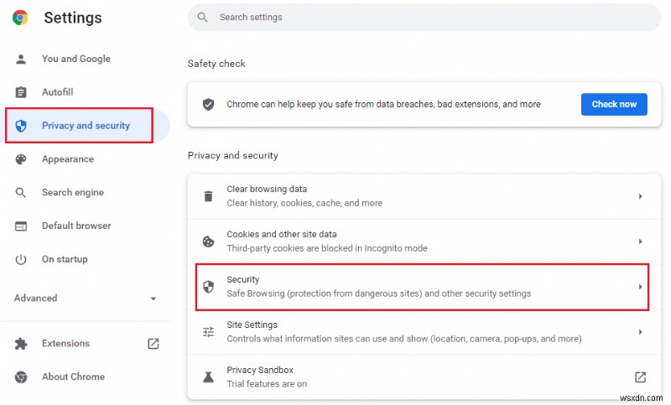Open Privacy Sandbox external link icon
This screenshot has height=405, width=671.
[x=640, y=377]
